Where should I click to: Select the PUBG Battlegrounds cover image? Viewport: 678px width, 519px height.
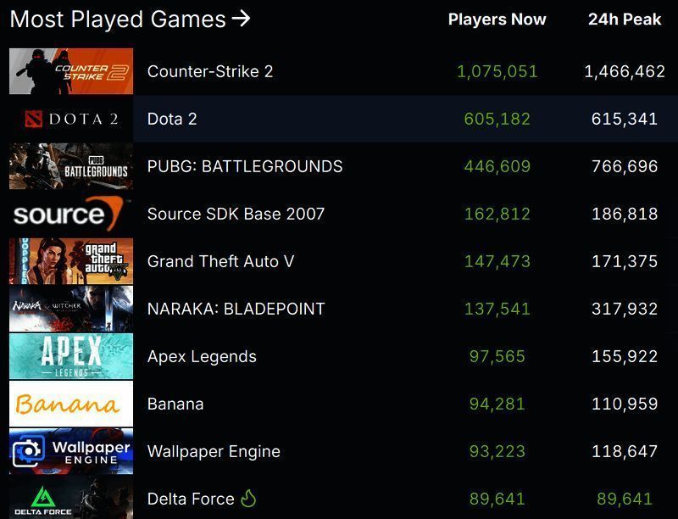[71, 166]
